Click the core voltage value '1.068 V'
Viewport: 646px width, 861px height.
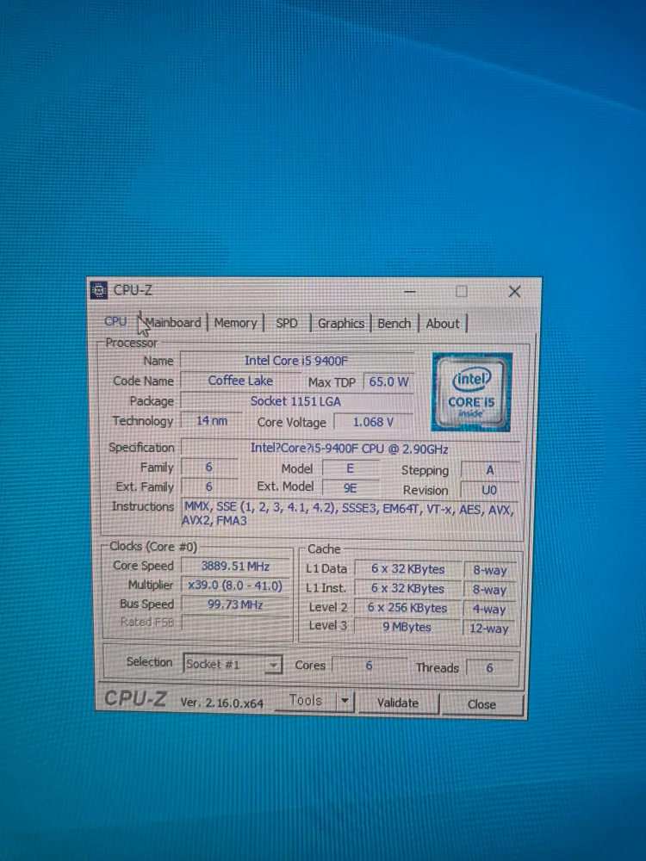[x=373, y=422]
